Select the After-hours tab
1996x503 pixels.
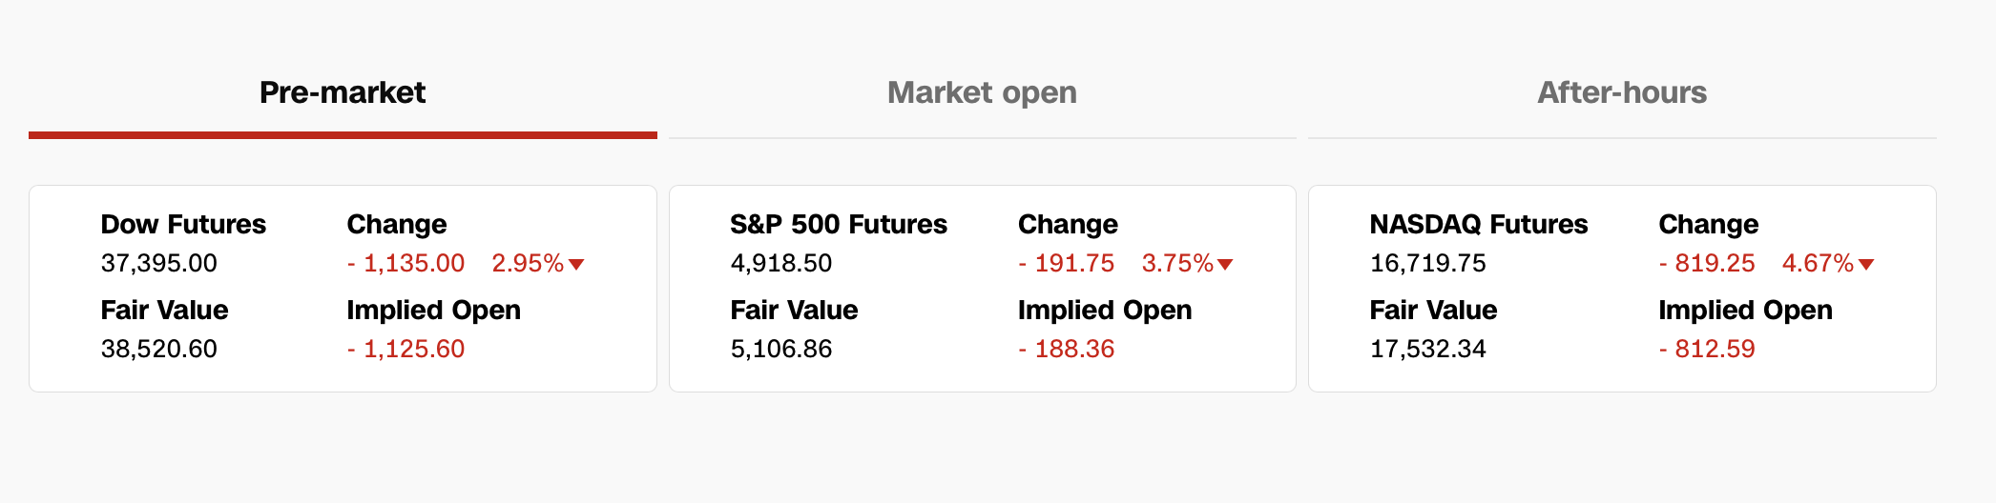(1621, 92)
